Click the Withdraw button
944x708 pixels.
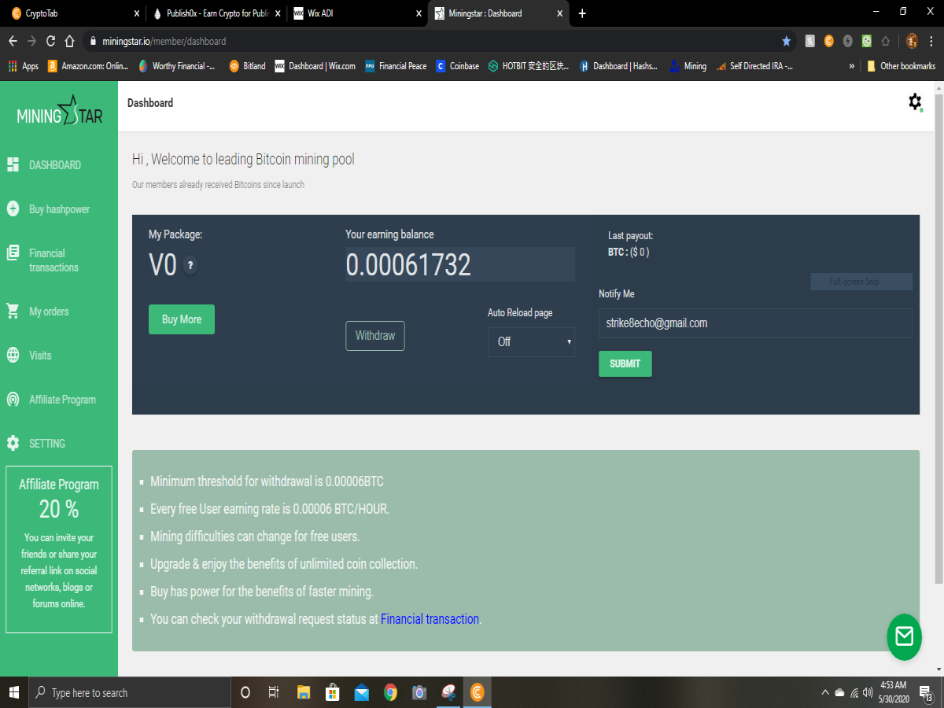(375, 336)
